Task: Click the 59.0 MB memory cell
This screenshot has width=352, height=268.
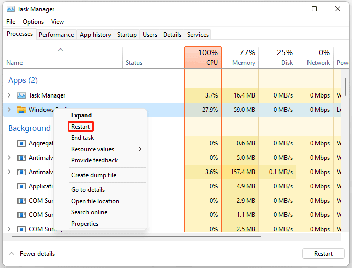Action: (240, 110)
